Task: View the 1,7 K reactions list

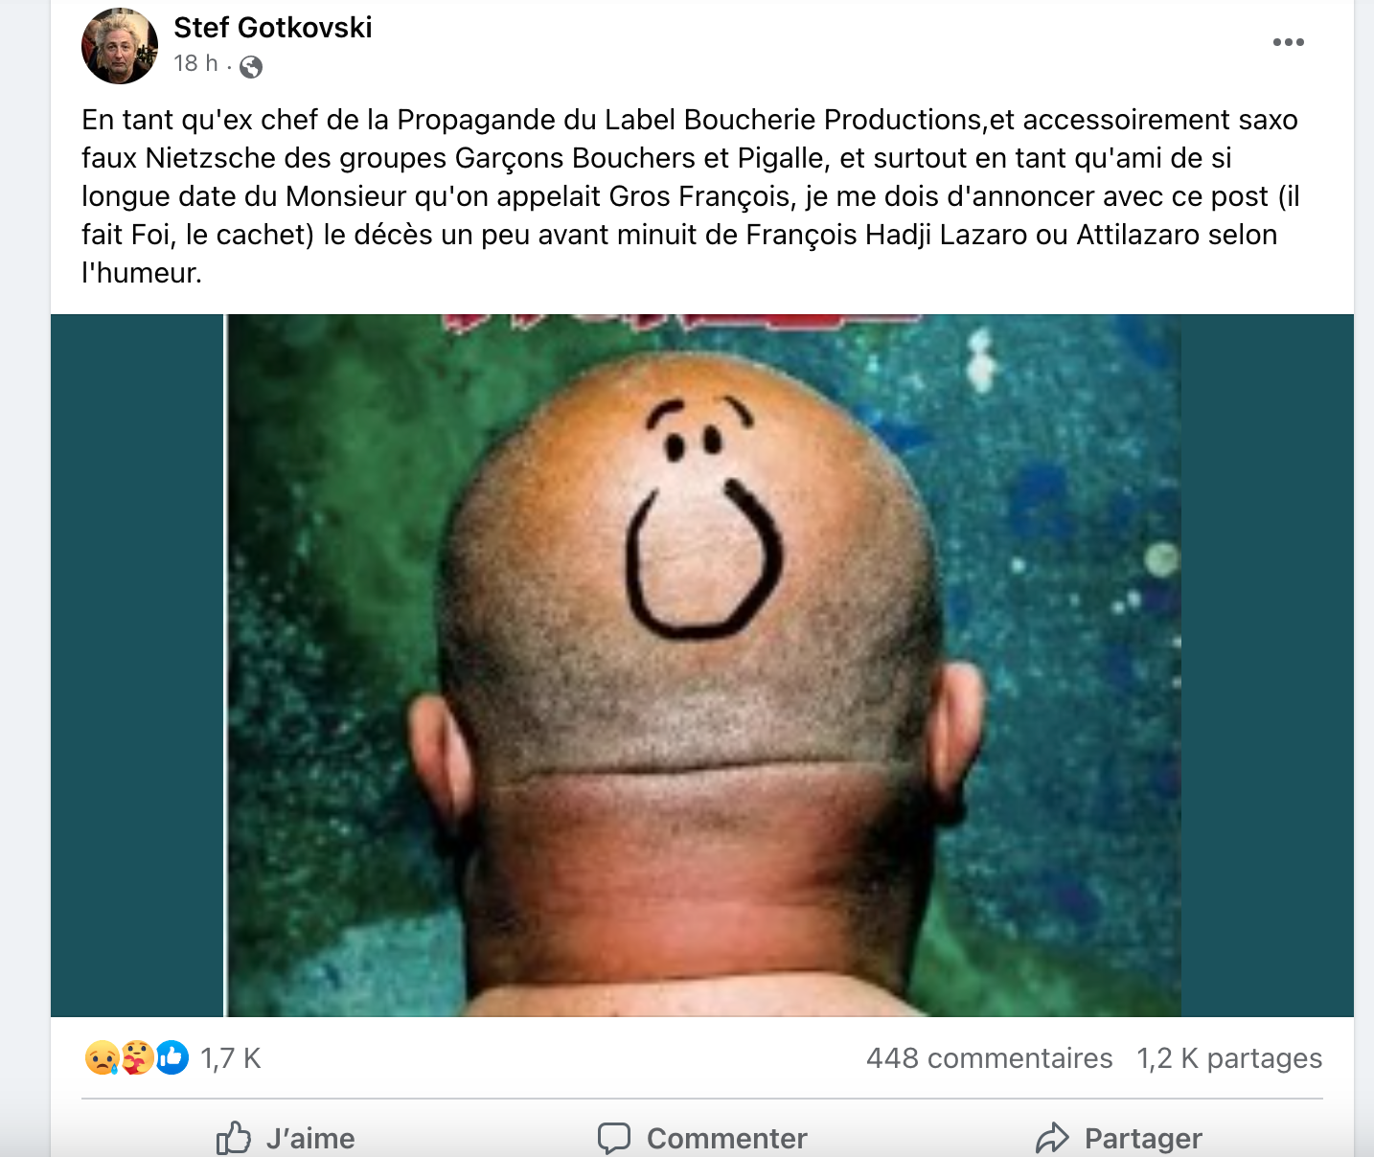Action: [231, 1058]
